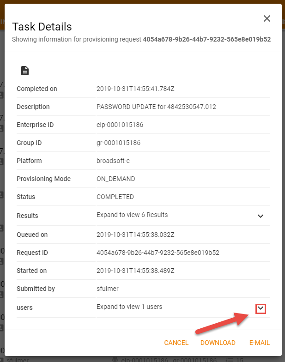The height and width of the screenshot is (362, 285).
Task: Expand the users row chevron
Action: pyautogui.click(x=261, y=308)
